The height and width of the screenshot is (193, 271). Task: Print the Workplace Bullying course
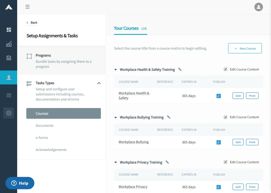(252, 142)
